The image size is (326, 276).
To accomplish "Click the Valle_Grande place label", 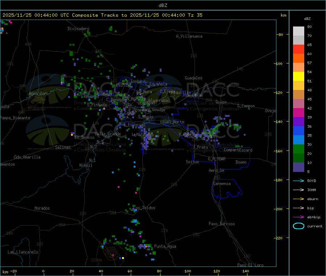I will (x=108, y=134).
